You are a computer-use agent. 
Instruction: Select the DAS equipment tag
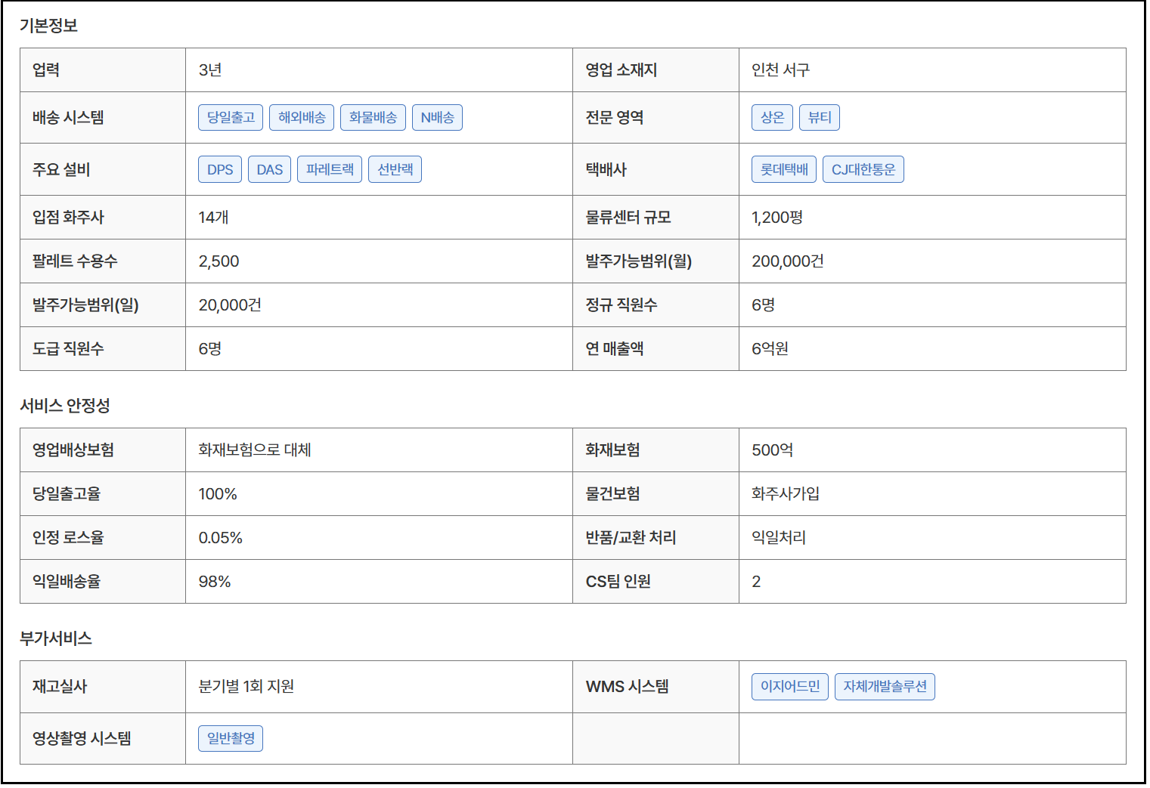point(269,170)
